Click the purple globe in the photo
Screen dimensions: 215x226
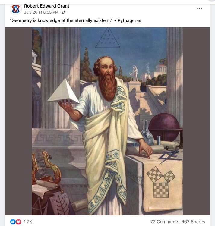point(164,127)
